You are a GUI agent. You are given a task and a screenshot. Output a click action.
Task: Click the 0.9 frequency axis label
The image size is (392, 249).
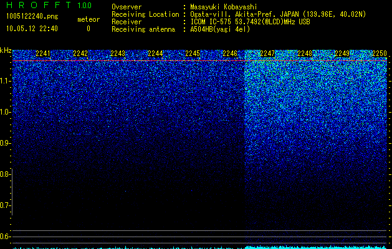(x=5, y=143)
